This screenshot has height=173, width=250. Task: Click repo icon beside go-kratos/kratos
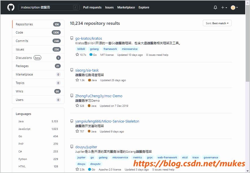72,38
